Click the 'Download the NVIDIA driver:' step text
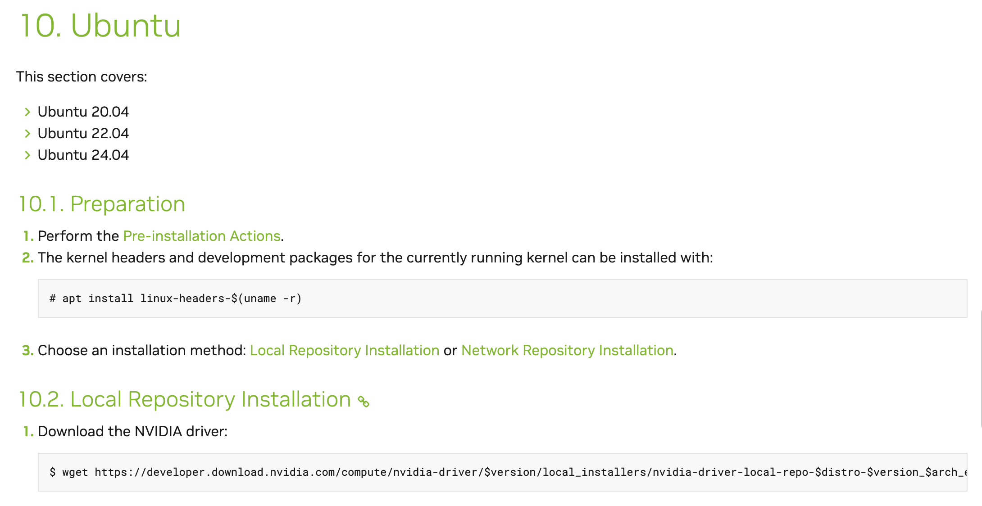The height and width of the screenshot is (506, 982). [x=133, y=431]
